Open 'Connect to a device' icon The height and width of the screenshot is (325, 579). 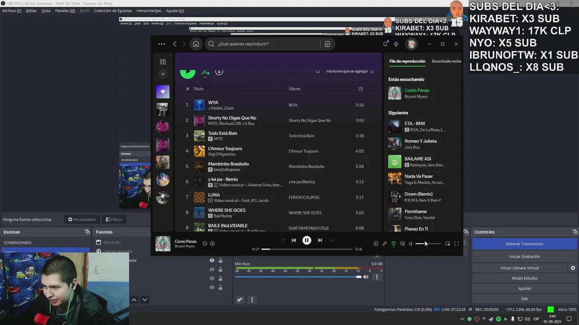coord(402,244)
